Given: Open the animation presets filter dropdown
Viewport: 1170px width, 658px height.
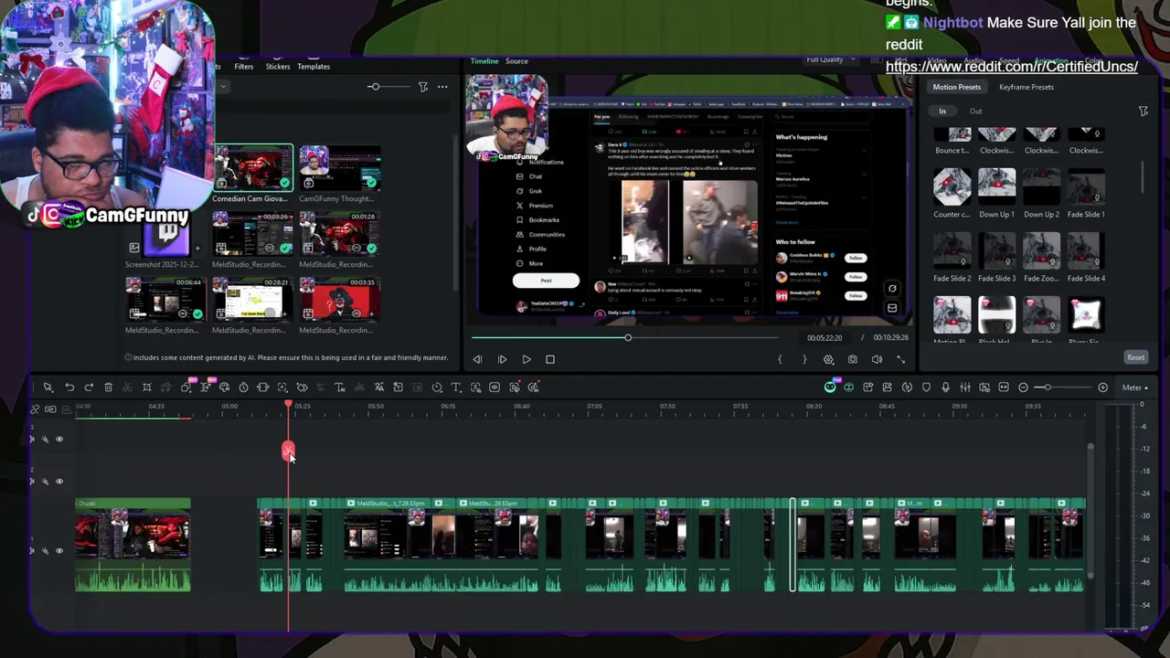Looking at the screenshot, I should coord(1143,111).
